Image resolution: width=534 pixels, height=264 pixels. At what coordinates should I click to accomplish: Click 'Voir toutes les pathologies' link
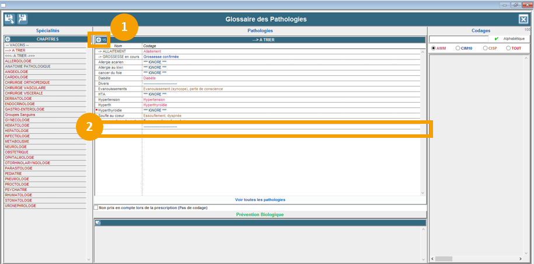pyautogui.click(x=260, y=200)
